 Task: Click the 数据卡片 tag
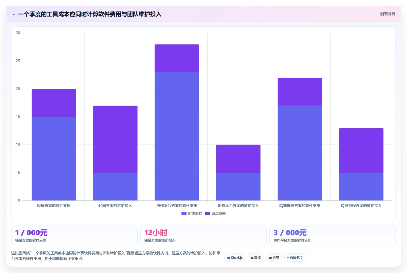pos(294,258)
